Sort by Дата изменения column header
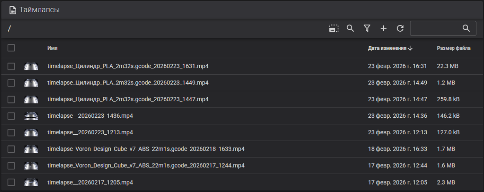484x192 pixels. click(x=387, y=48)
